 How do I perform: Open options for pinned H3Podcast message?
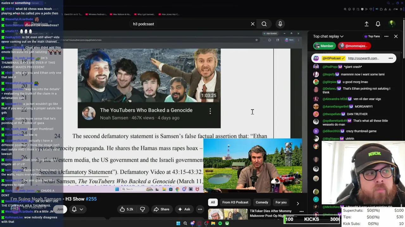390,58
